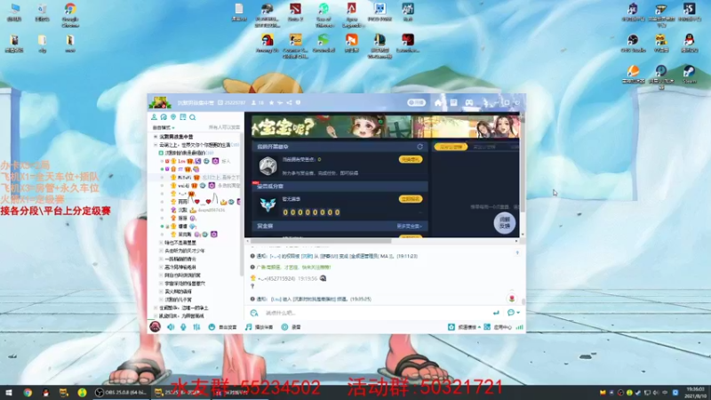Click horizontal scrollbar under dark panel
The height and width of the screenshot is (400, 711).
[x=320, y=241]
